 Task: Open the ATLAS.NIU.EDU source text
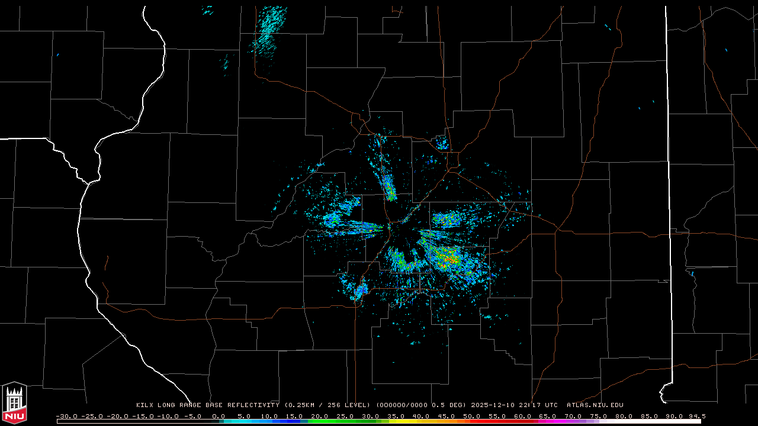[x=595, y=405]
